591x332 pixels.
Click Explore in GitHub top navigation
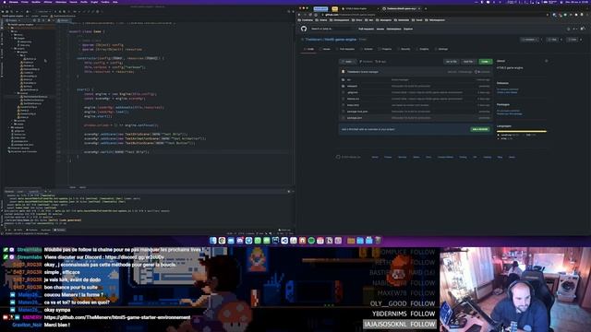coord(408,29)
